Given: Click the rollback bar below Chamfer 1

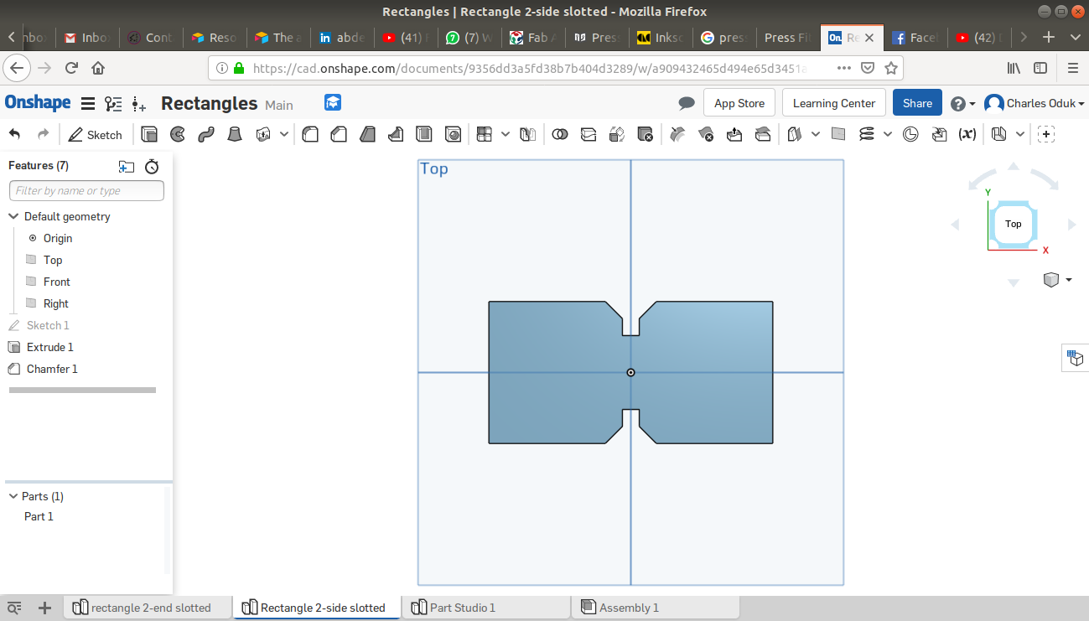Looking at the screenshot, I should point(82,390).
